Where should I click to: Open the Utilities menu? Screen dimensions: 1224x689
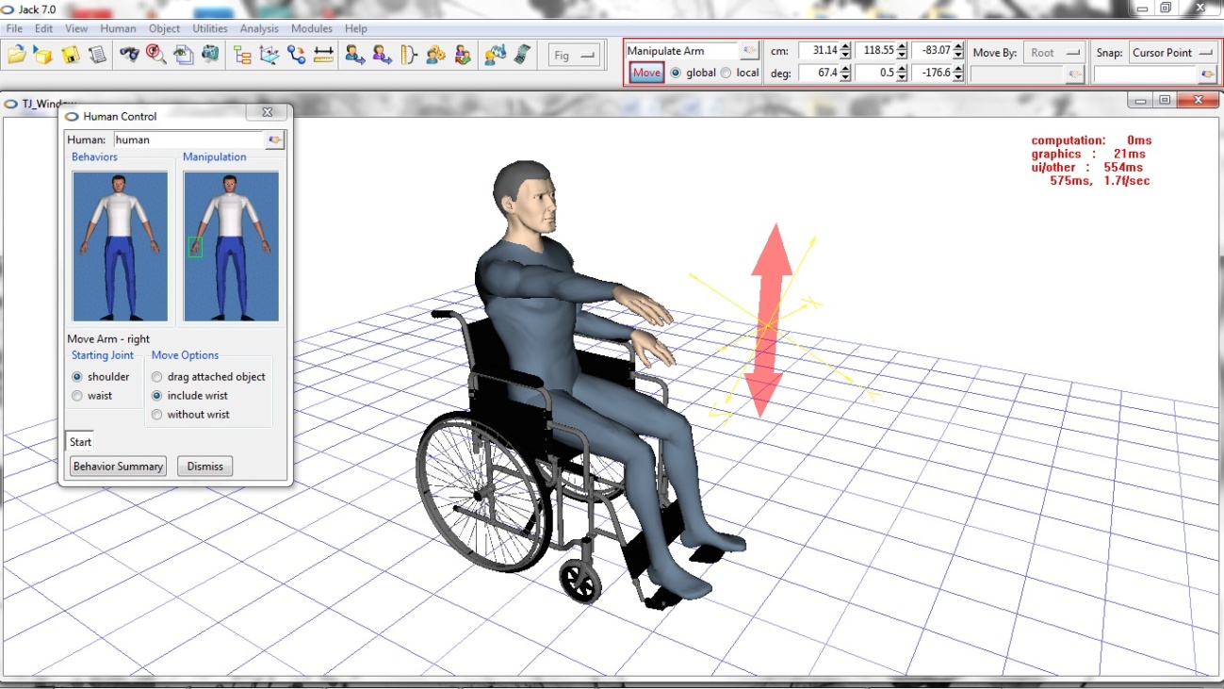210,29
